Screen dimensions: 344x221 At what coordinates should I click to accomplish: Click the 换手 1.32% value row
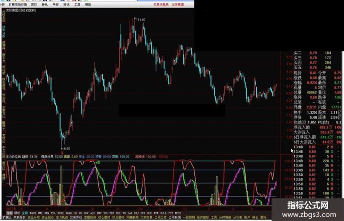[305, 112]
